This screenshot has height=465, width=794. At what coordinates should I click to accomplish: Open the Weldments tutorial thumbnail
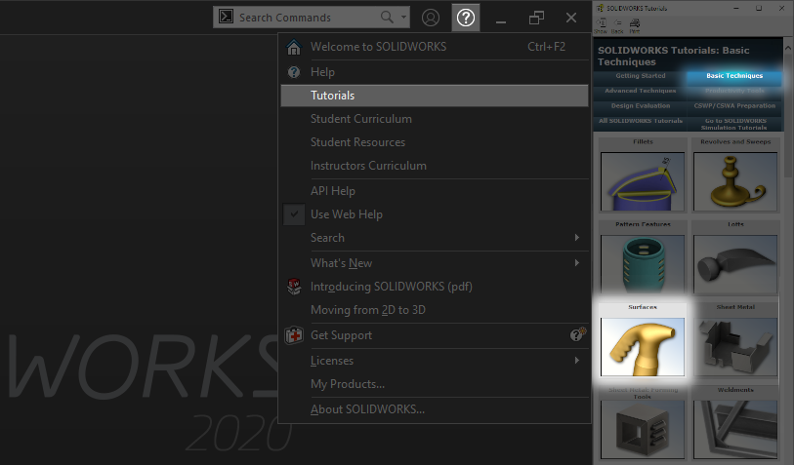(x=735, y=429)
